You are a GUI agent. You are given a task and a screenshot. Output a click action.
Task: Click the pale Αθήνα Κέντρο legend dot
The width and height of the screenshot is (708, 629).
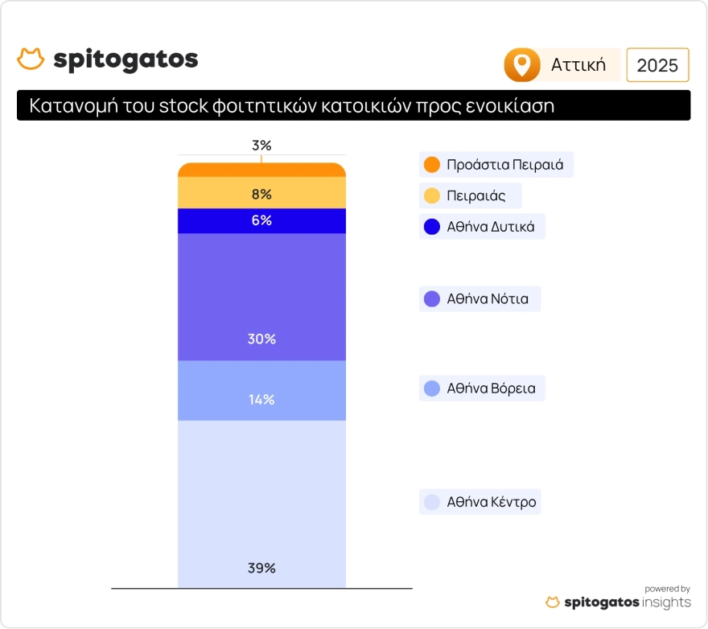tap(432, 503)
